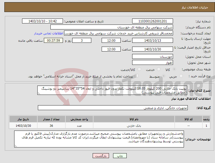This screenshot has width=215, height=163.
Task: Click the response deadline time 12:00 field
Action: point(111,40)
